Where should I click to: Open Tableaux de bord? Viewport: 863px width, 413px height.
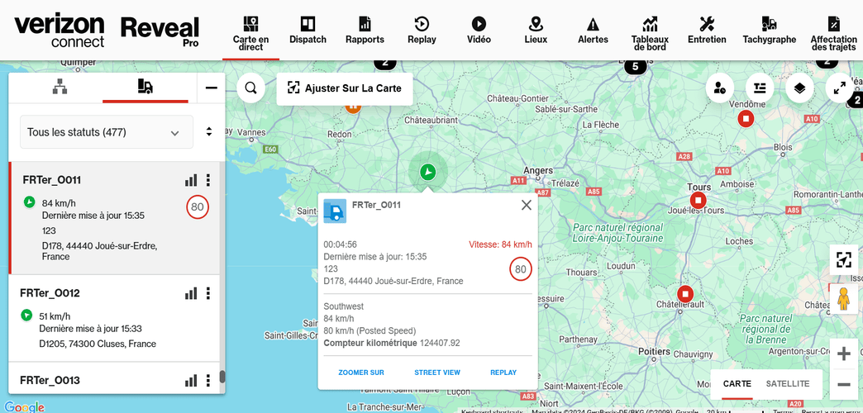click(650, 33)
